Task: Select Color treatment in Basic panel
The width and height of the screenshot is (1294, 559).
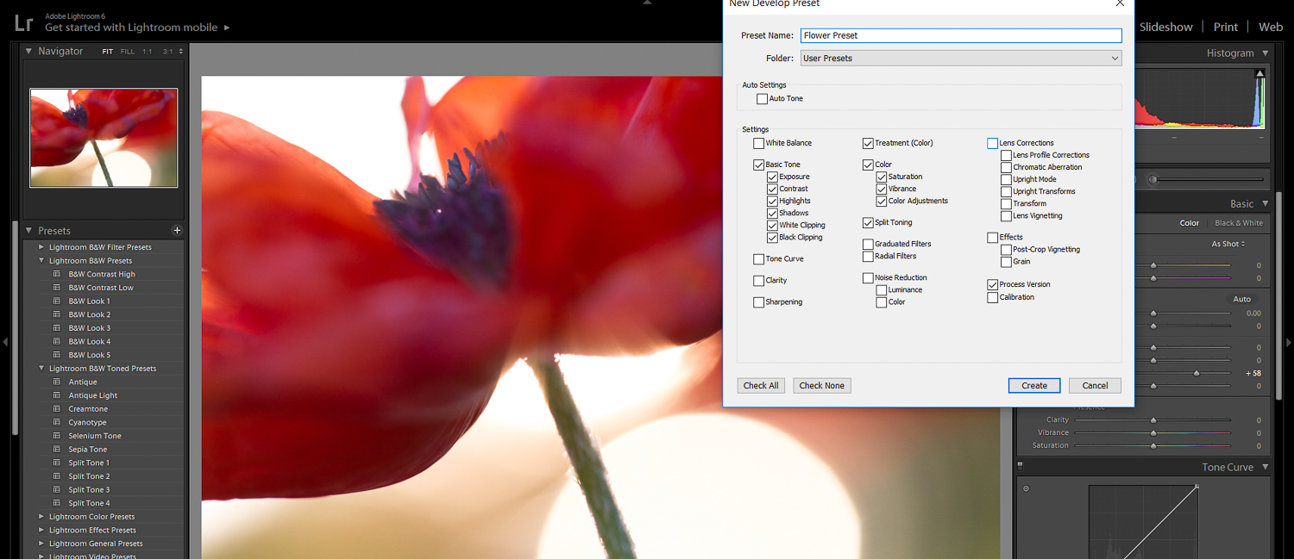Action: coord(1190,223)
